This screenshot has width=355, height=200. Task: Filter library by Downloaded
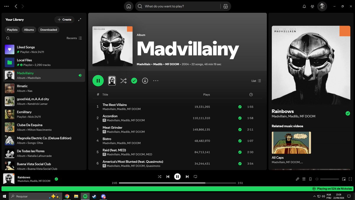pos(49,30)
